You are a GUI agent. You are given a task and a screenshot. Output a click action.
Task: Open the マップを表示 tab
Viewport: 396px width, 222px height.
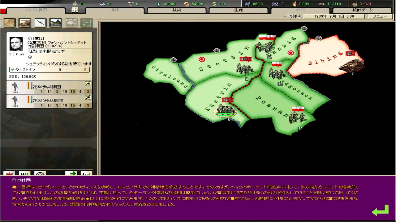36,10
